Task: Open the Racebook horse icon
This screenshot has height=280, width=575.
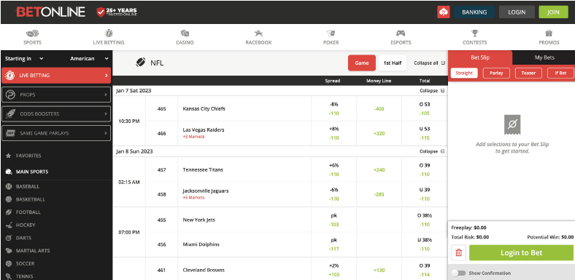Action: (x=258, y=33)
